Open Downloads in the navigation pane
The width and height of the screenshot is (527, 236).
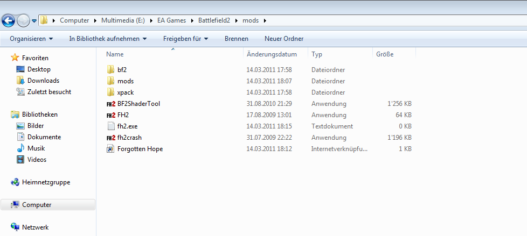(x=43, y=81)
